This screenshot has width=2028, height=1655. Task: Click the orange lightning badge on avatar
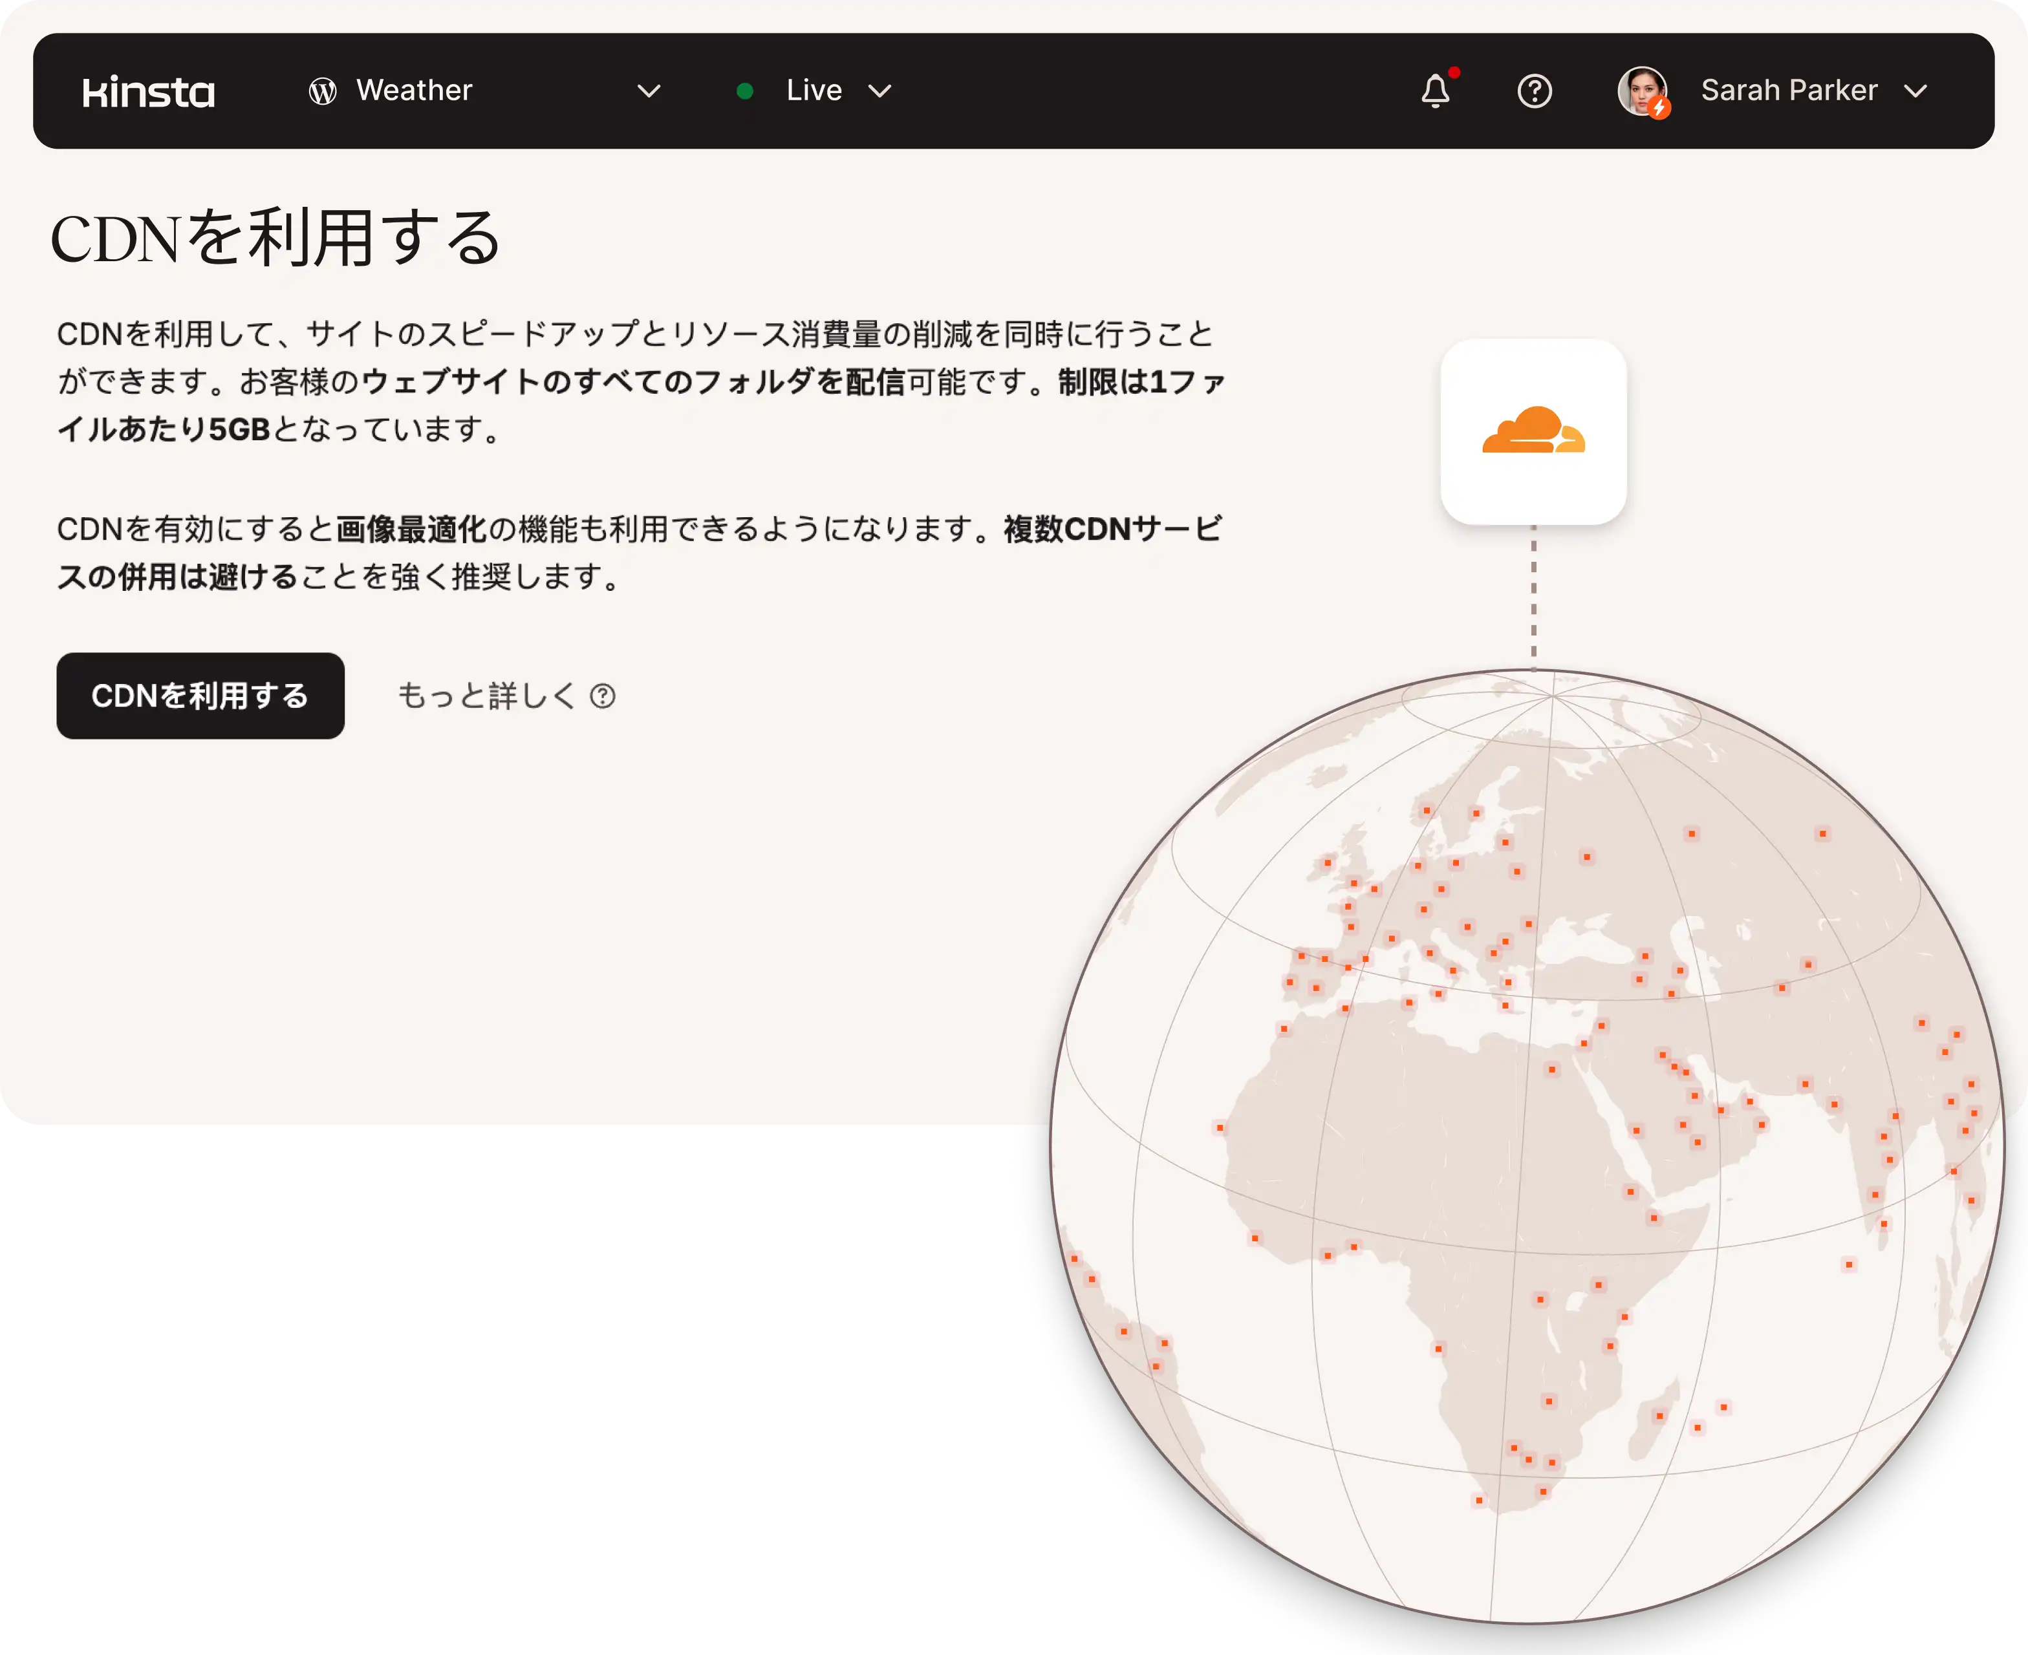(x=1659, y=109)
